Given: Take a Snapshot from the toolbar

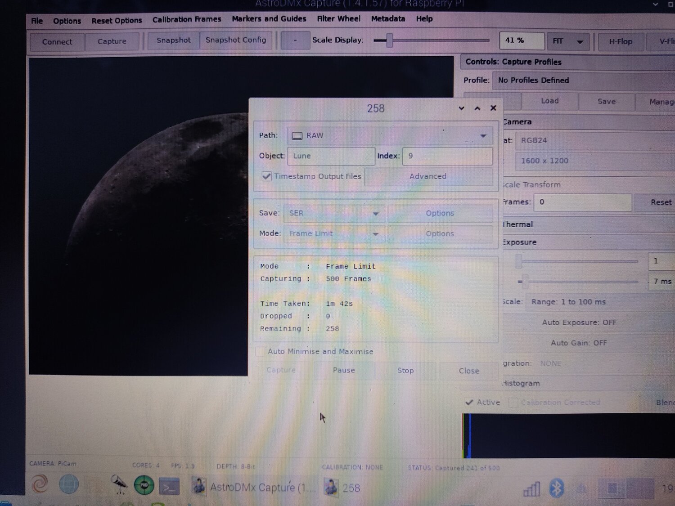Looking at the screenshot, I should point(174,40).
